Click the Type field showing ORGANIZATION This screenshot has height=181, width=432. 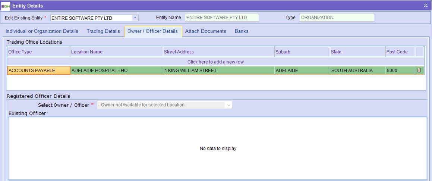[x=336, y=18]
